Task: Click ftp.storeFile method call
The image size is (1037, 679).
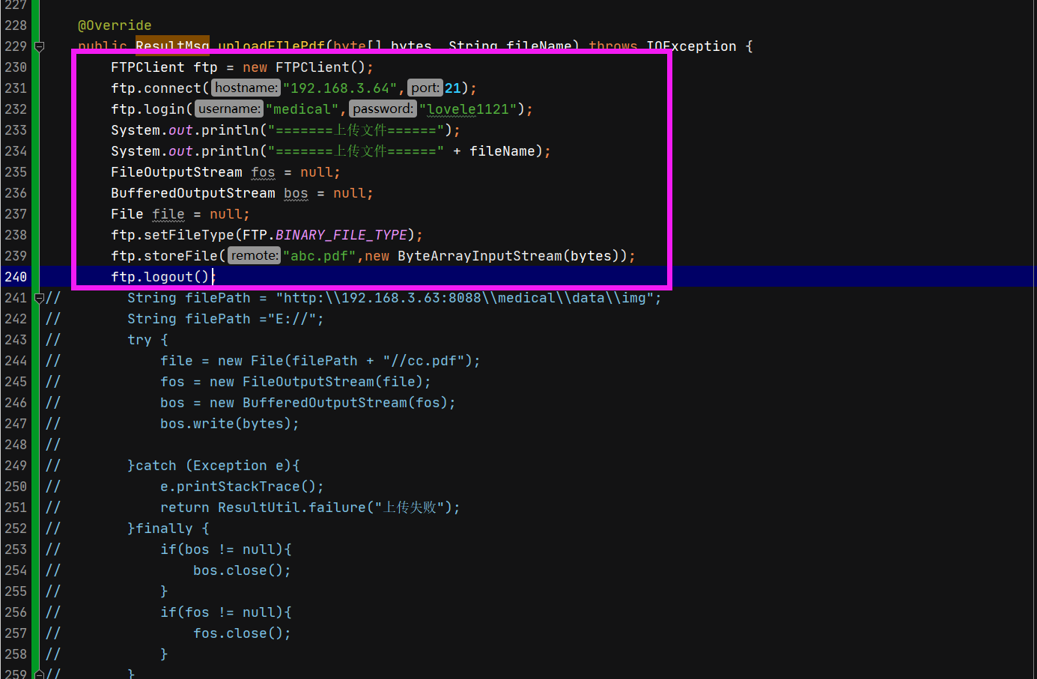Action: point(181,256)
